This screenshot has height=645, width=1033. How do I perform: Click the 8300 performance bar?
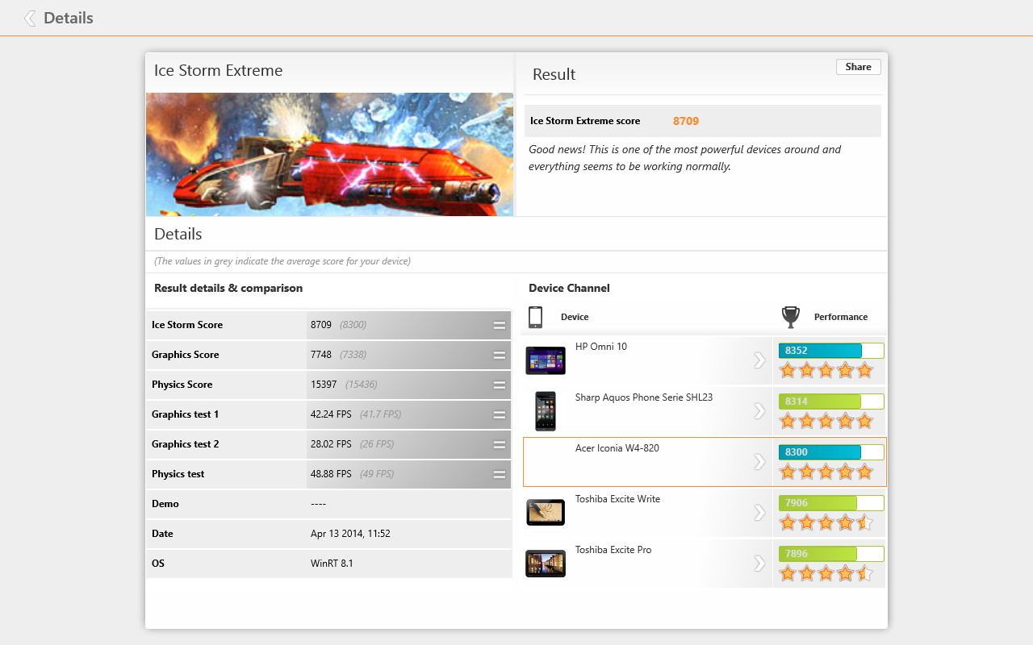[x=831, y=452]
